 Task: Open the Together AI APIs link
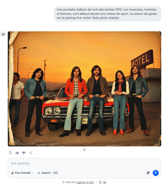(x=85, y=182)
